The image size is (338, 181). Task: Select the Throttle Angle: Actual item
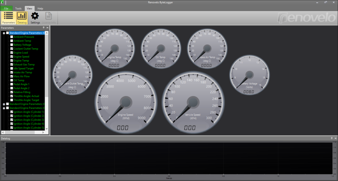point(26,96)
